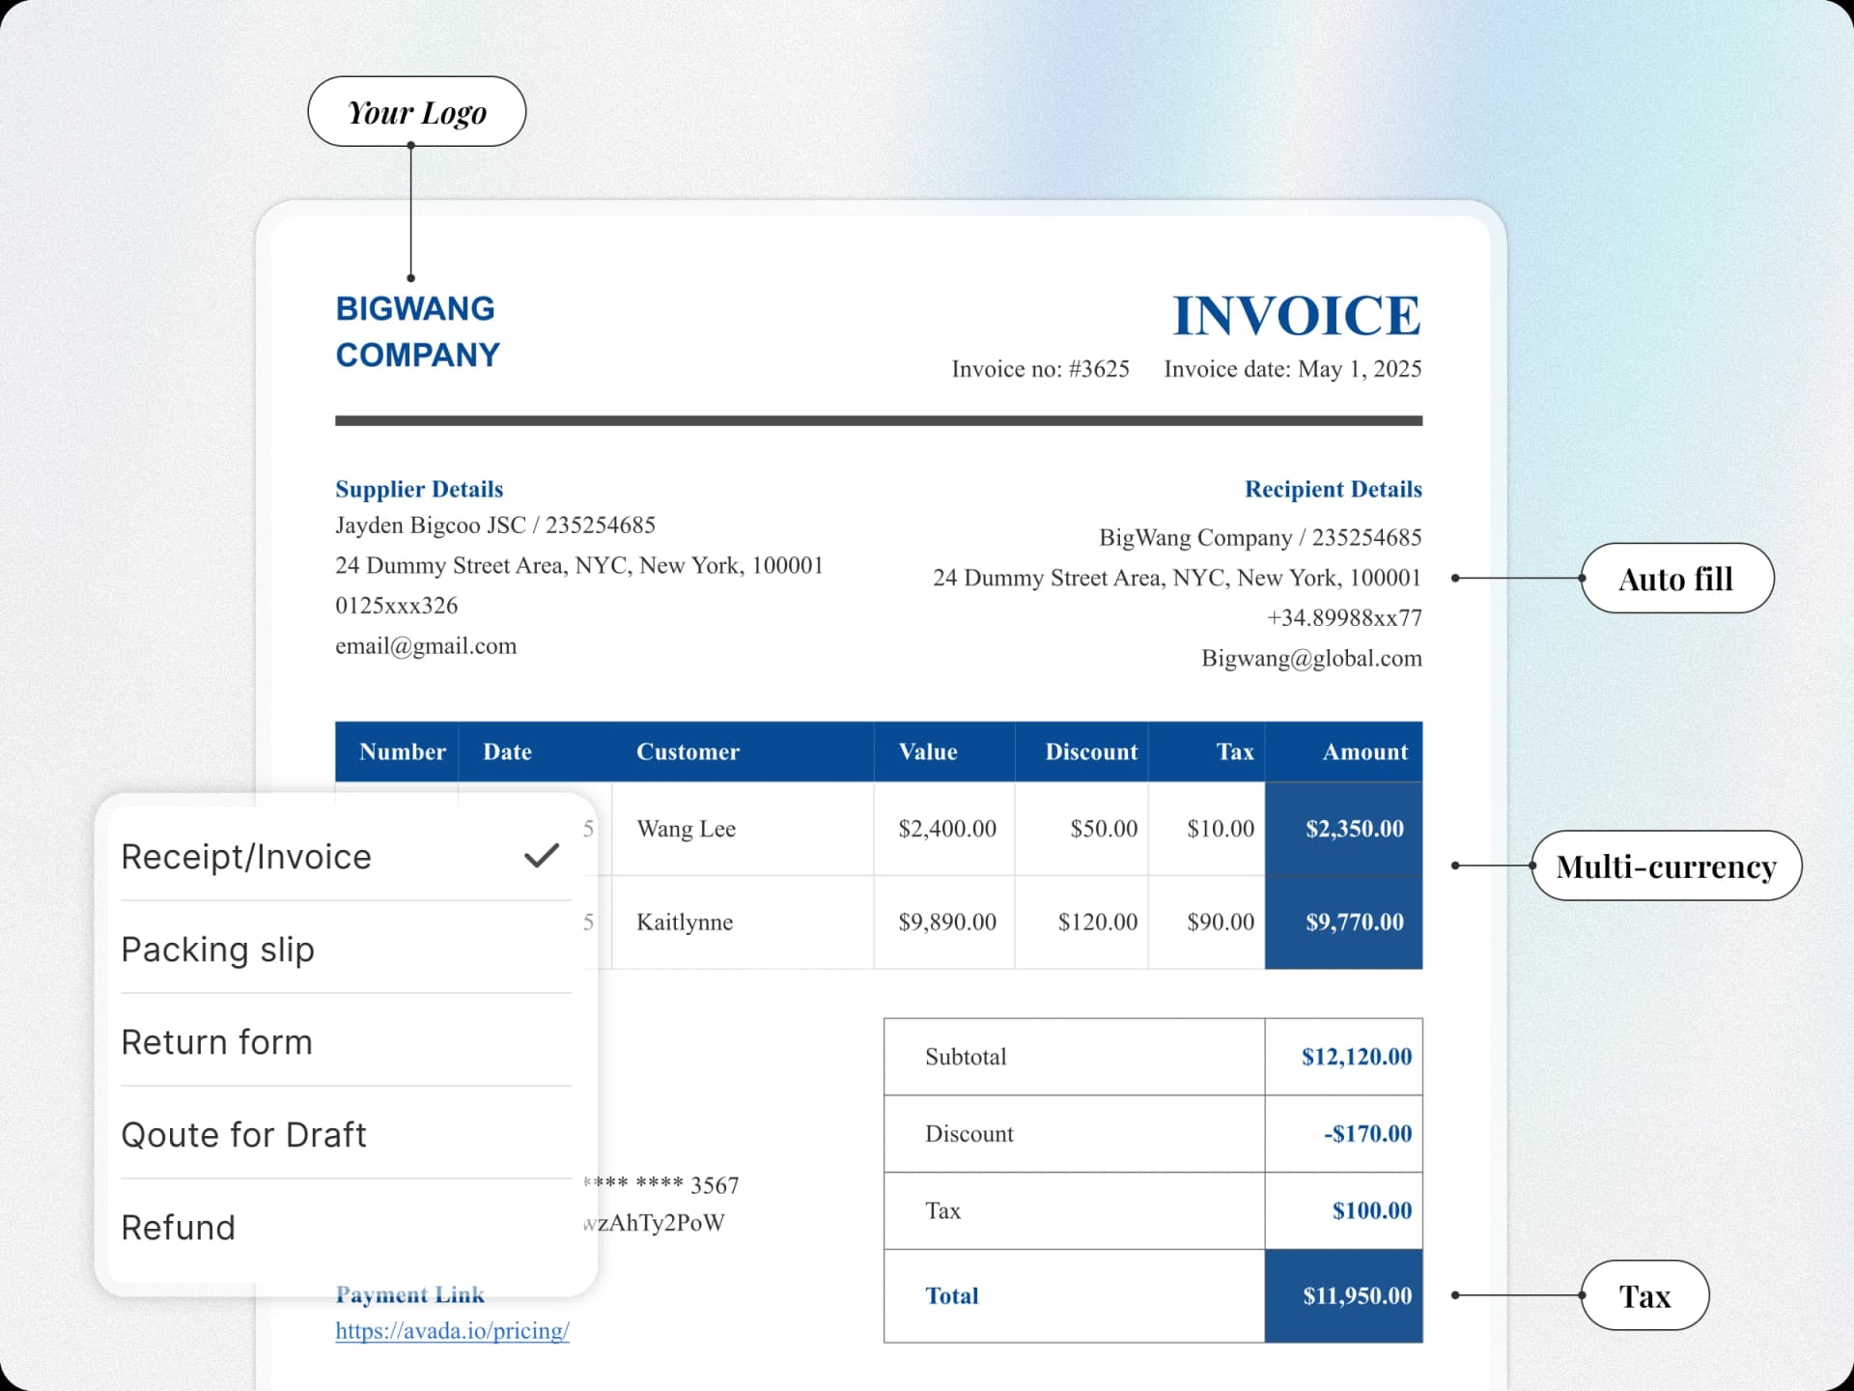Open the avada.io pricing payment link
Image resolution: width=1854 pixels, height=1391 pixels.
pyautogui.click(x=452, y=1331)
